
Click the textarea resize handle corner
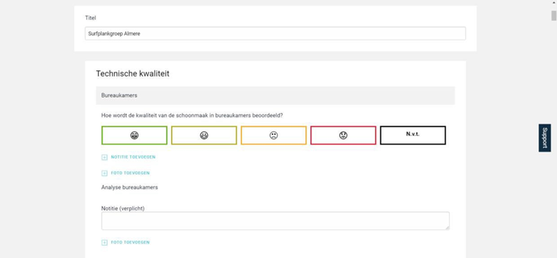(x=447, y=228)
